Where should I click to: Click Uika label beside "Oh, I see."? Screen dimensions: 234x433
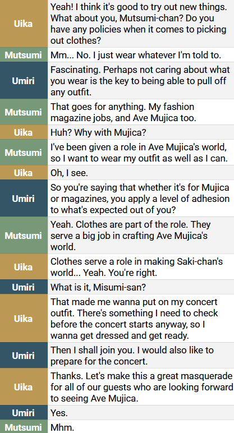(24, 173)
